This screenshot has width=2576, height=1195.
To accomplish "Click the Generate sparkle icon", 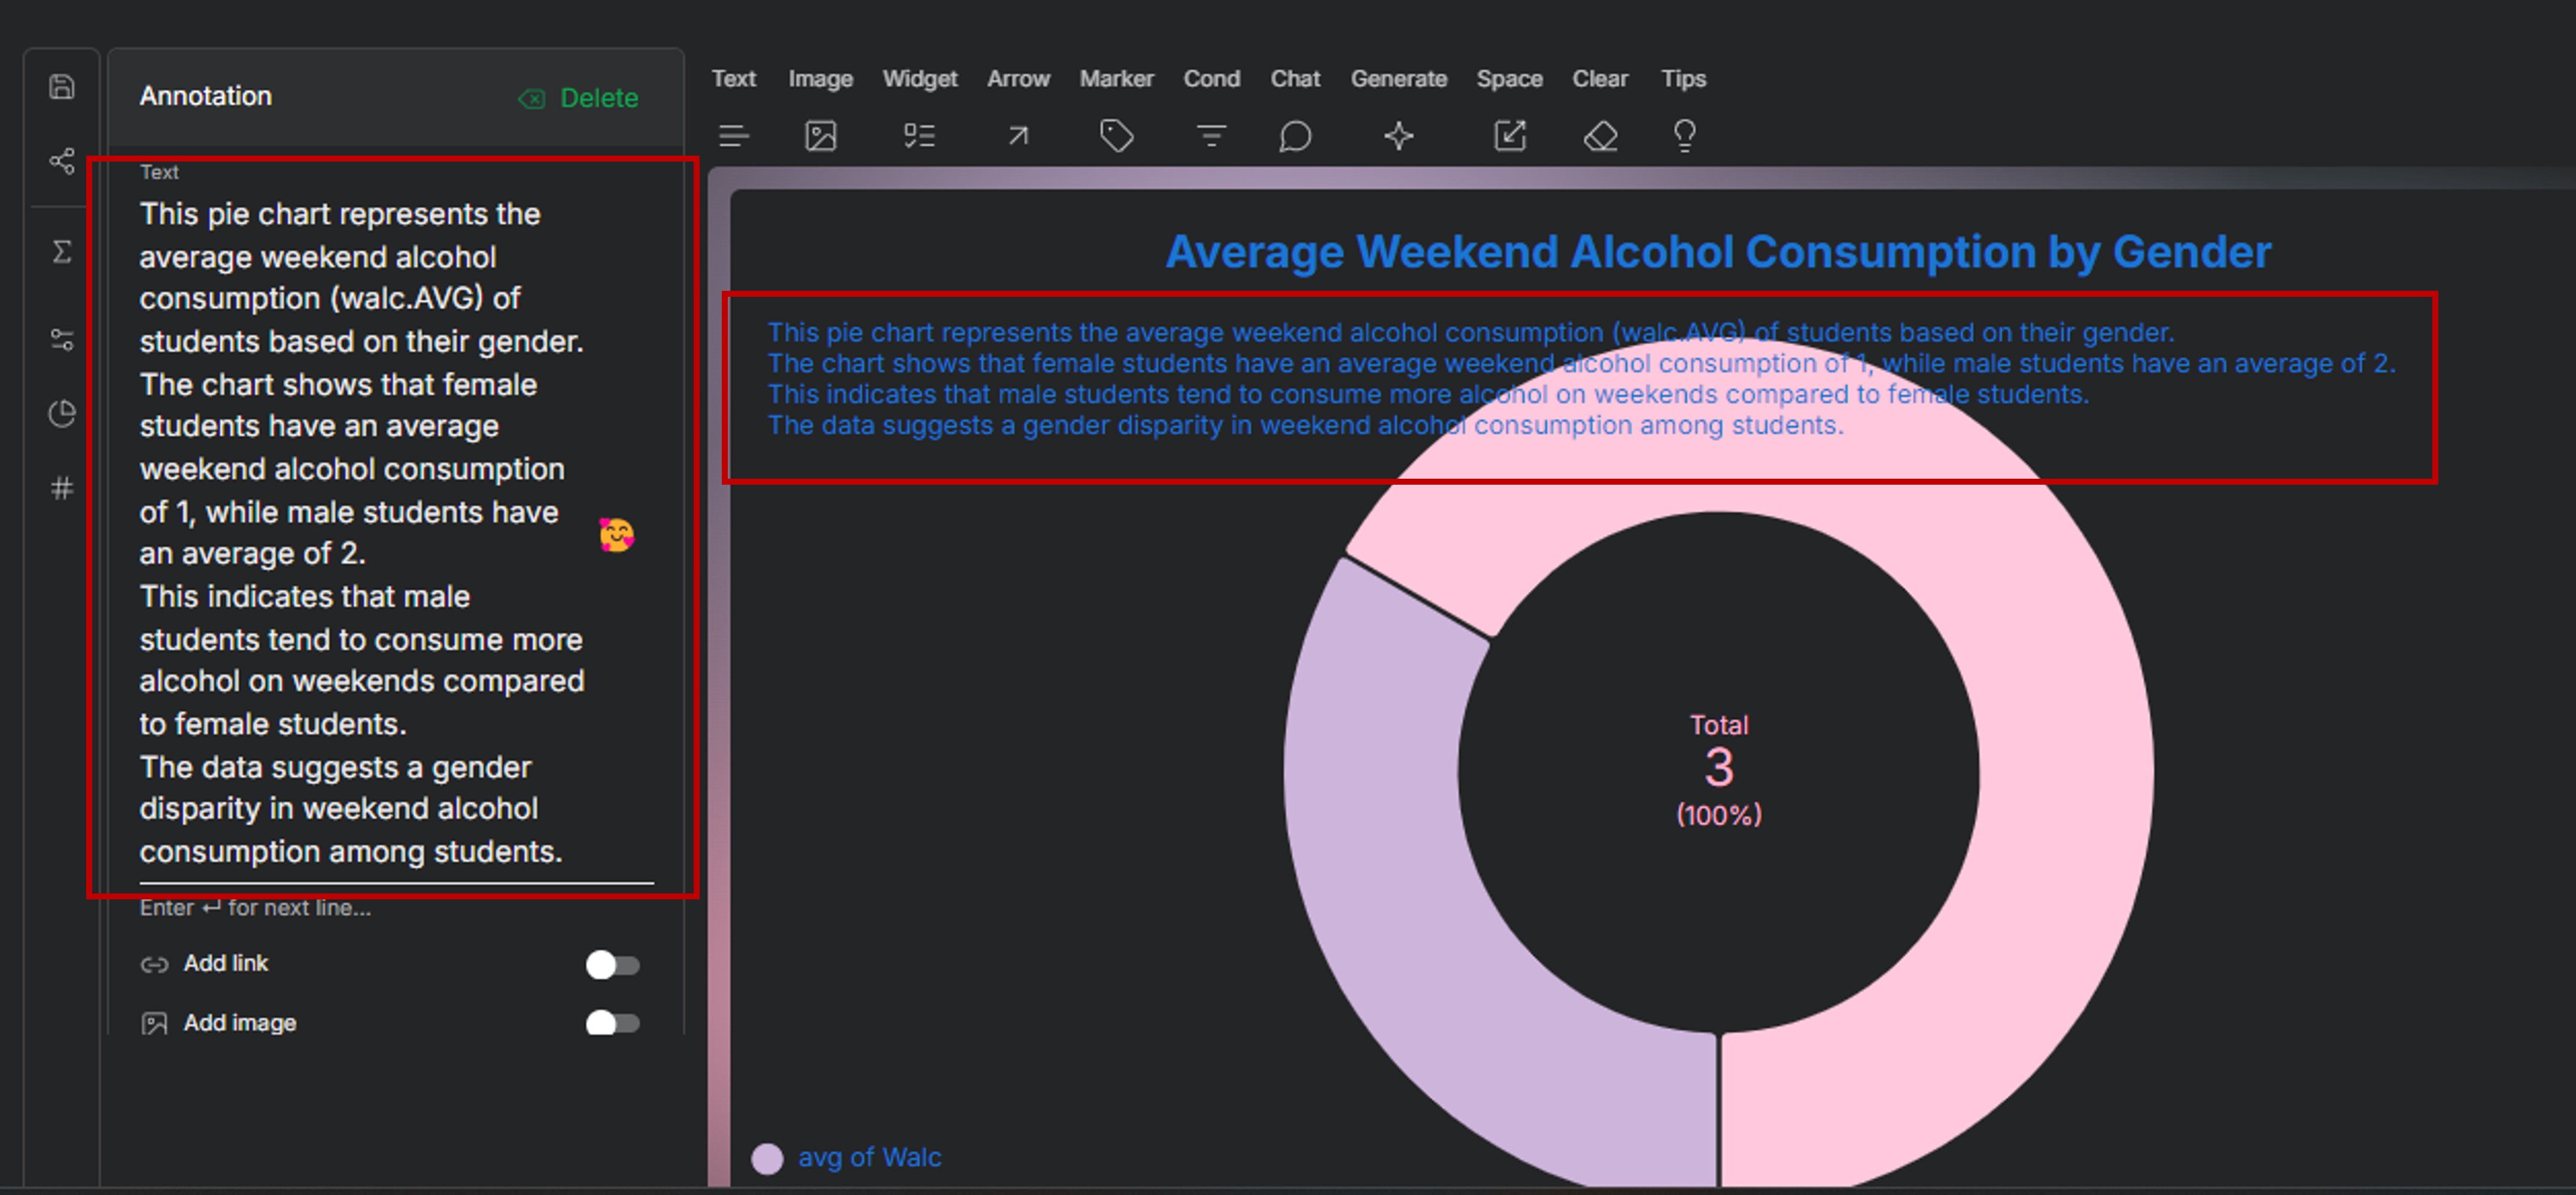I will [1398, 135].
